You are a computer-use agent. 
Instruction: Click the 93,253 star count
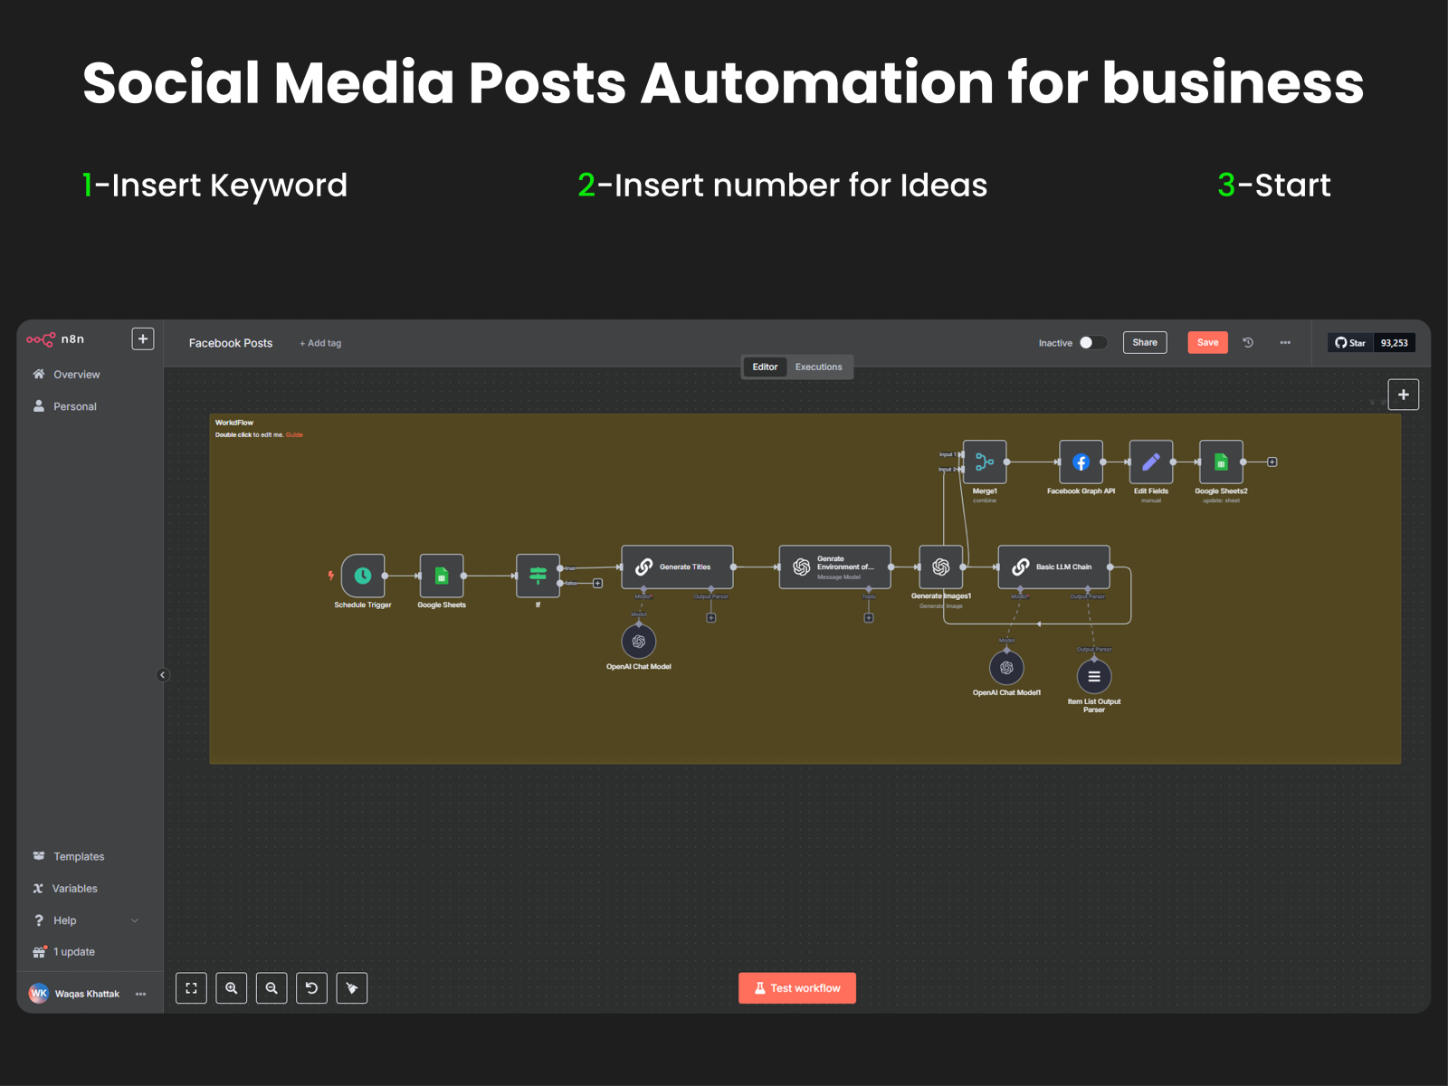click(x=1394, y=343)
